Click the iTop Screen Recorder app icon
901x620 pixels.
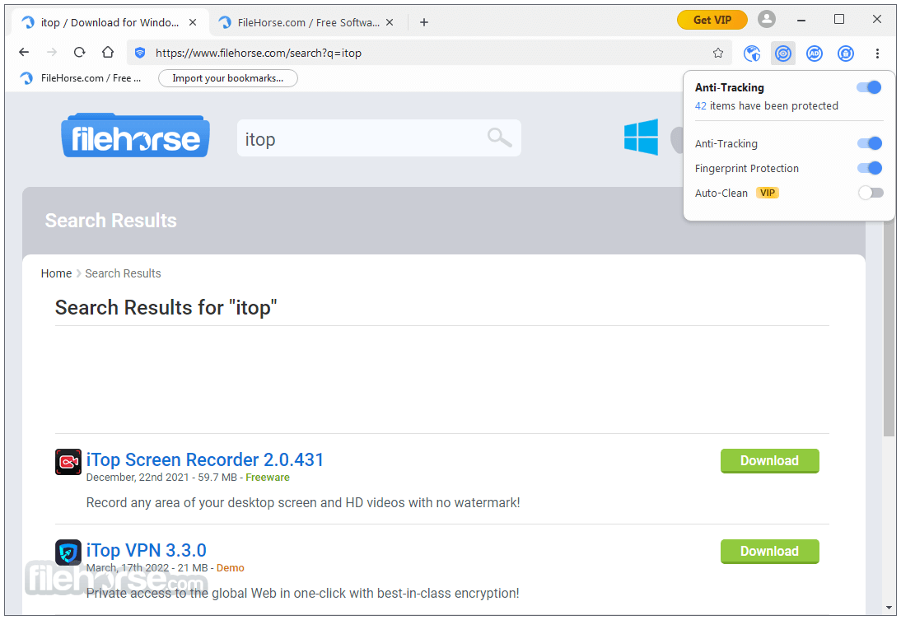tap(68, 462)
